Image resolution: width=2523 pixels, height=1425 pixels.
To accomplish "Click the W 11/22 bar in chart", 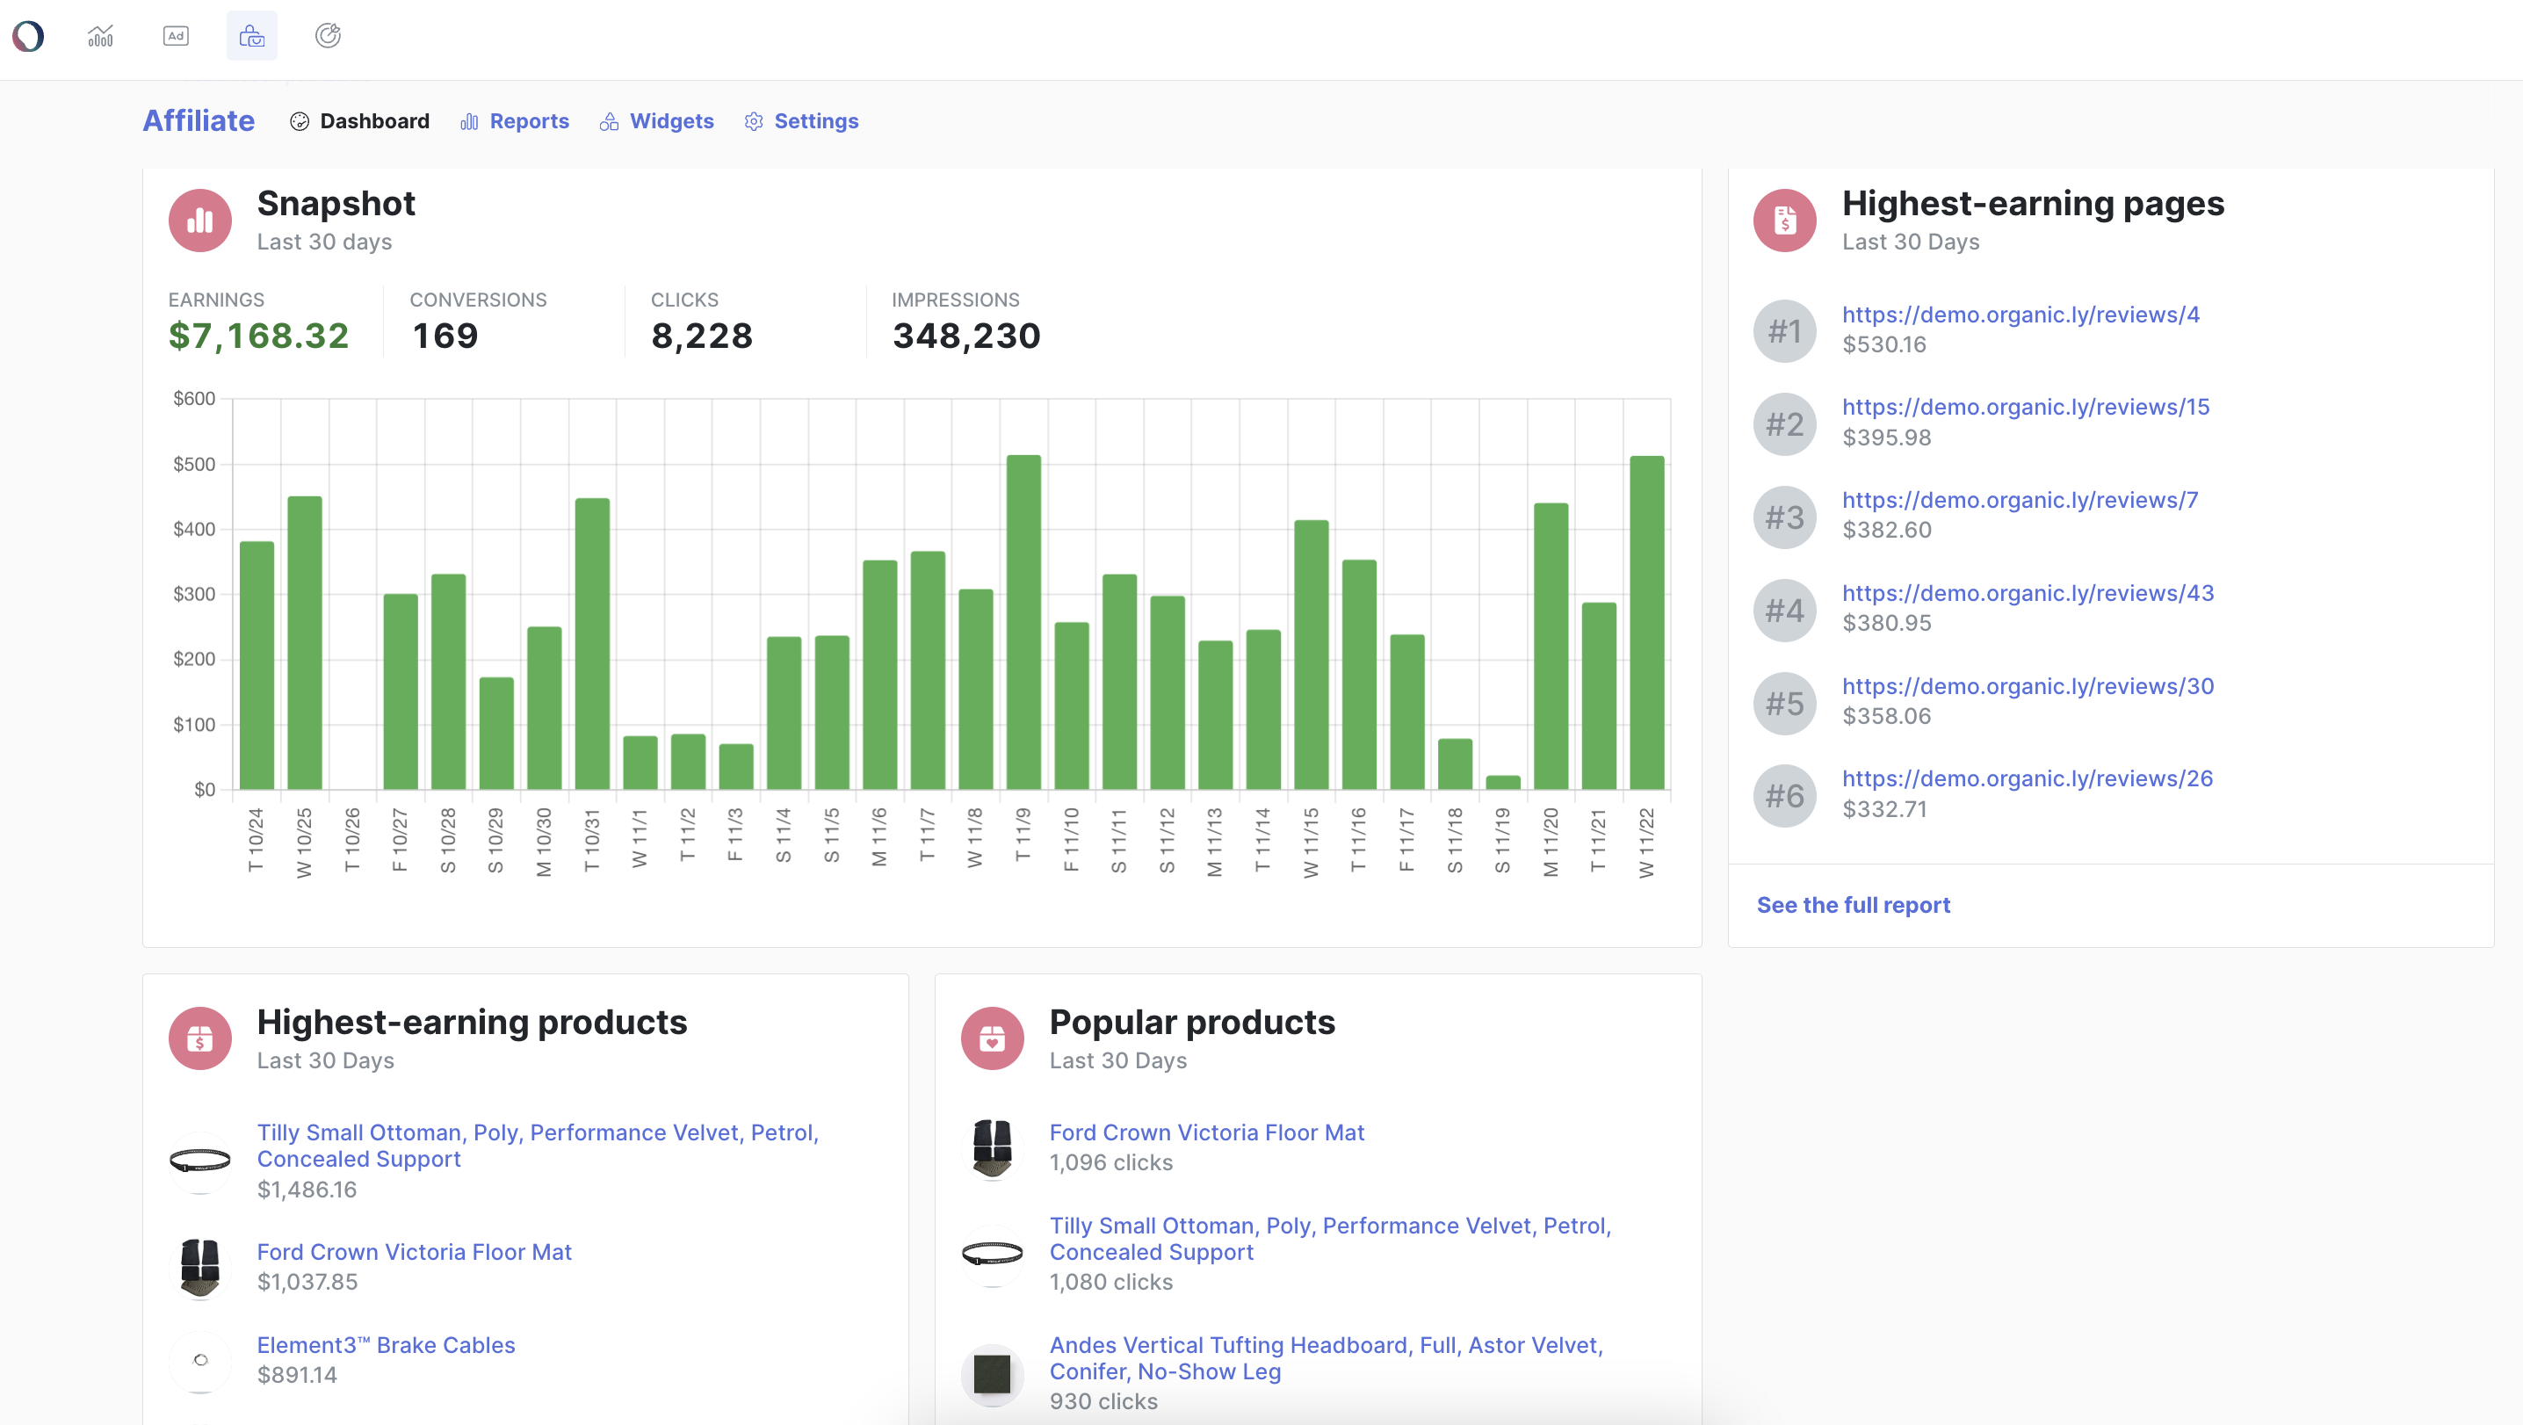I will click(x=1647, y=623).
